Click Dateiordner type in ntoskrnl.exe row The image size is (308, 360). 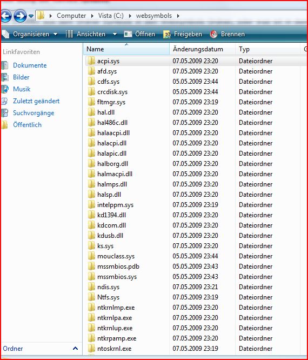pyautogui.click(x=256, y=349)
